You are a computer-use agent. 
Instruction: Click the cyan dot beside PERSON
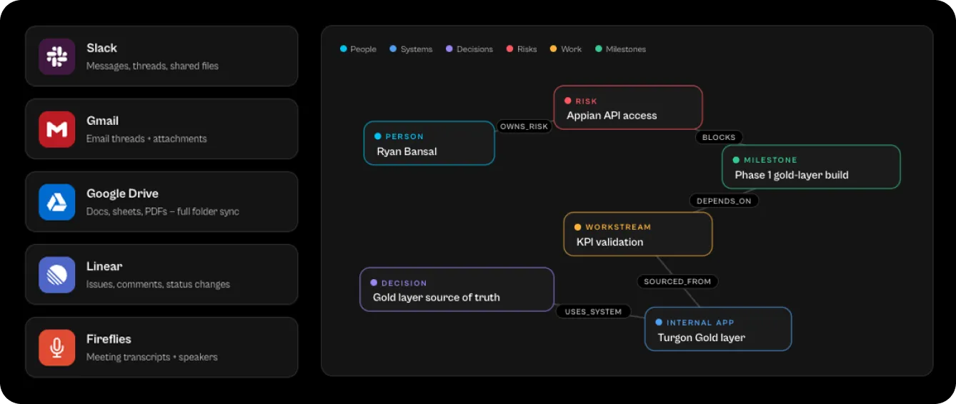[x=378, y=136]
